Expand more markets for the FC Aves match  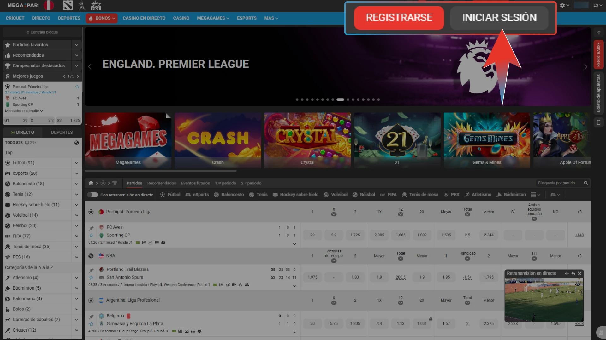coord(294,244)
